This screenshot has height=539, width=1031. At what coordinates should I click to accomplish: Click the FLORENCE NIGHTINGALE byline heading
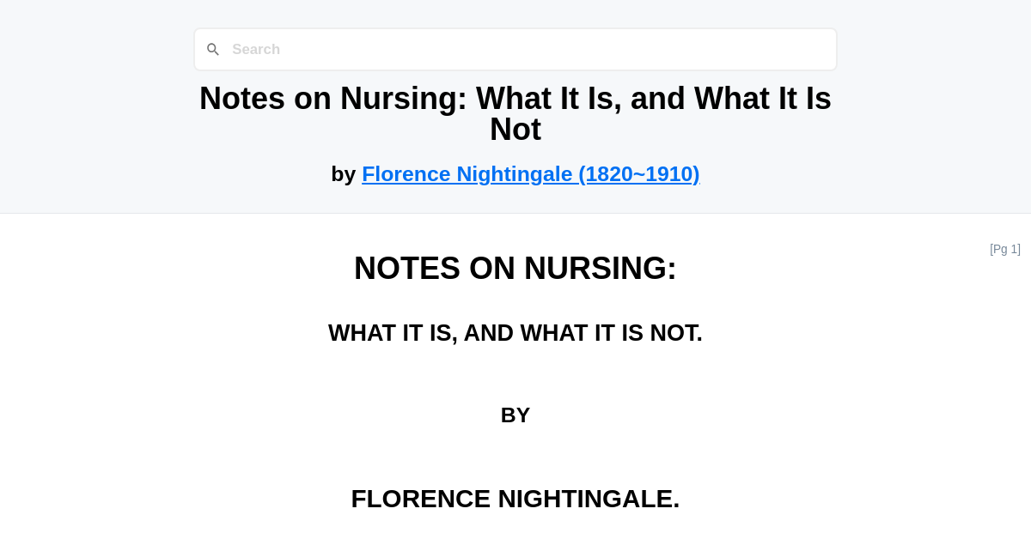[515, 499]
